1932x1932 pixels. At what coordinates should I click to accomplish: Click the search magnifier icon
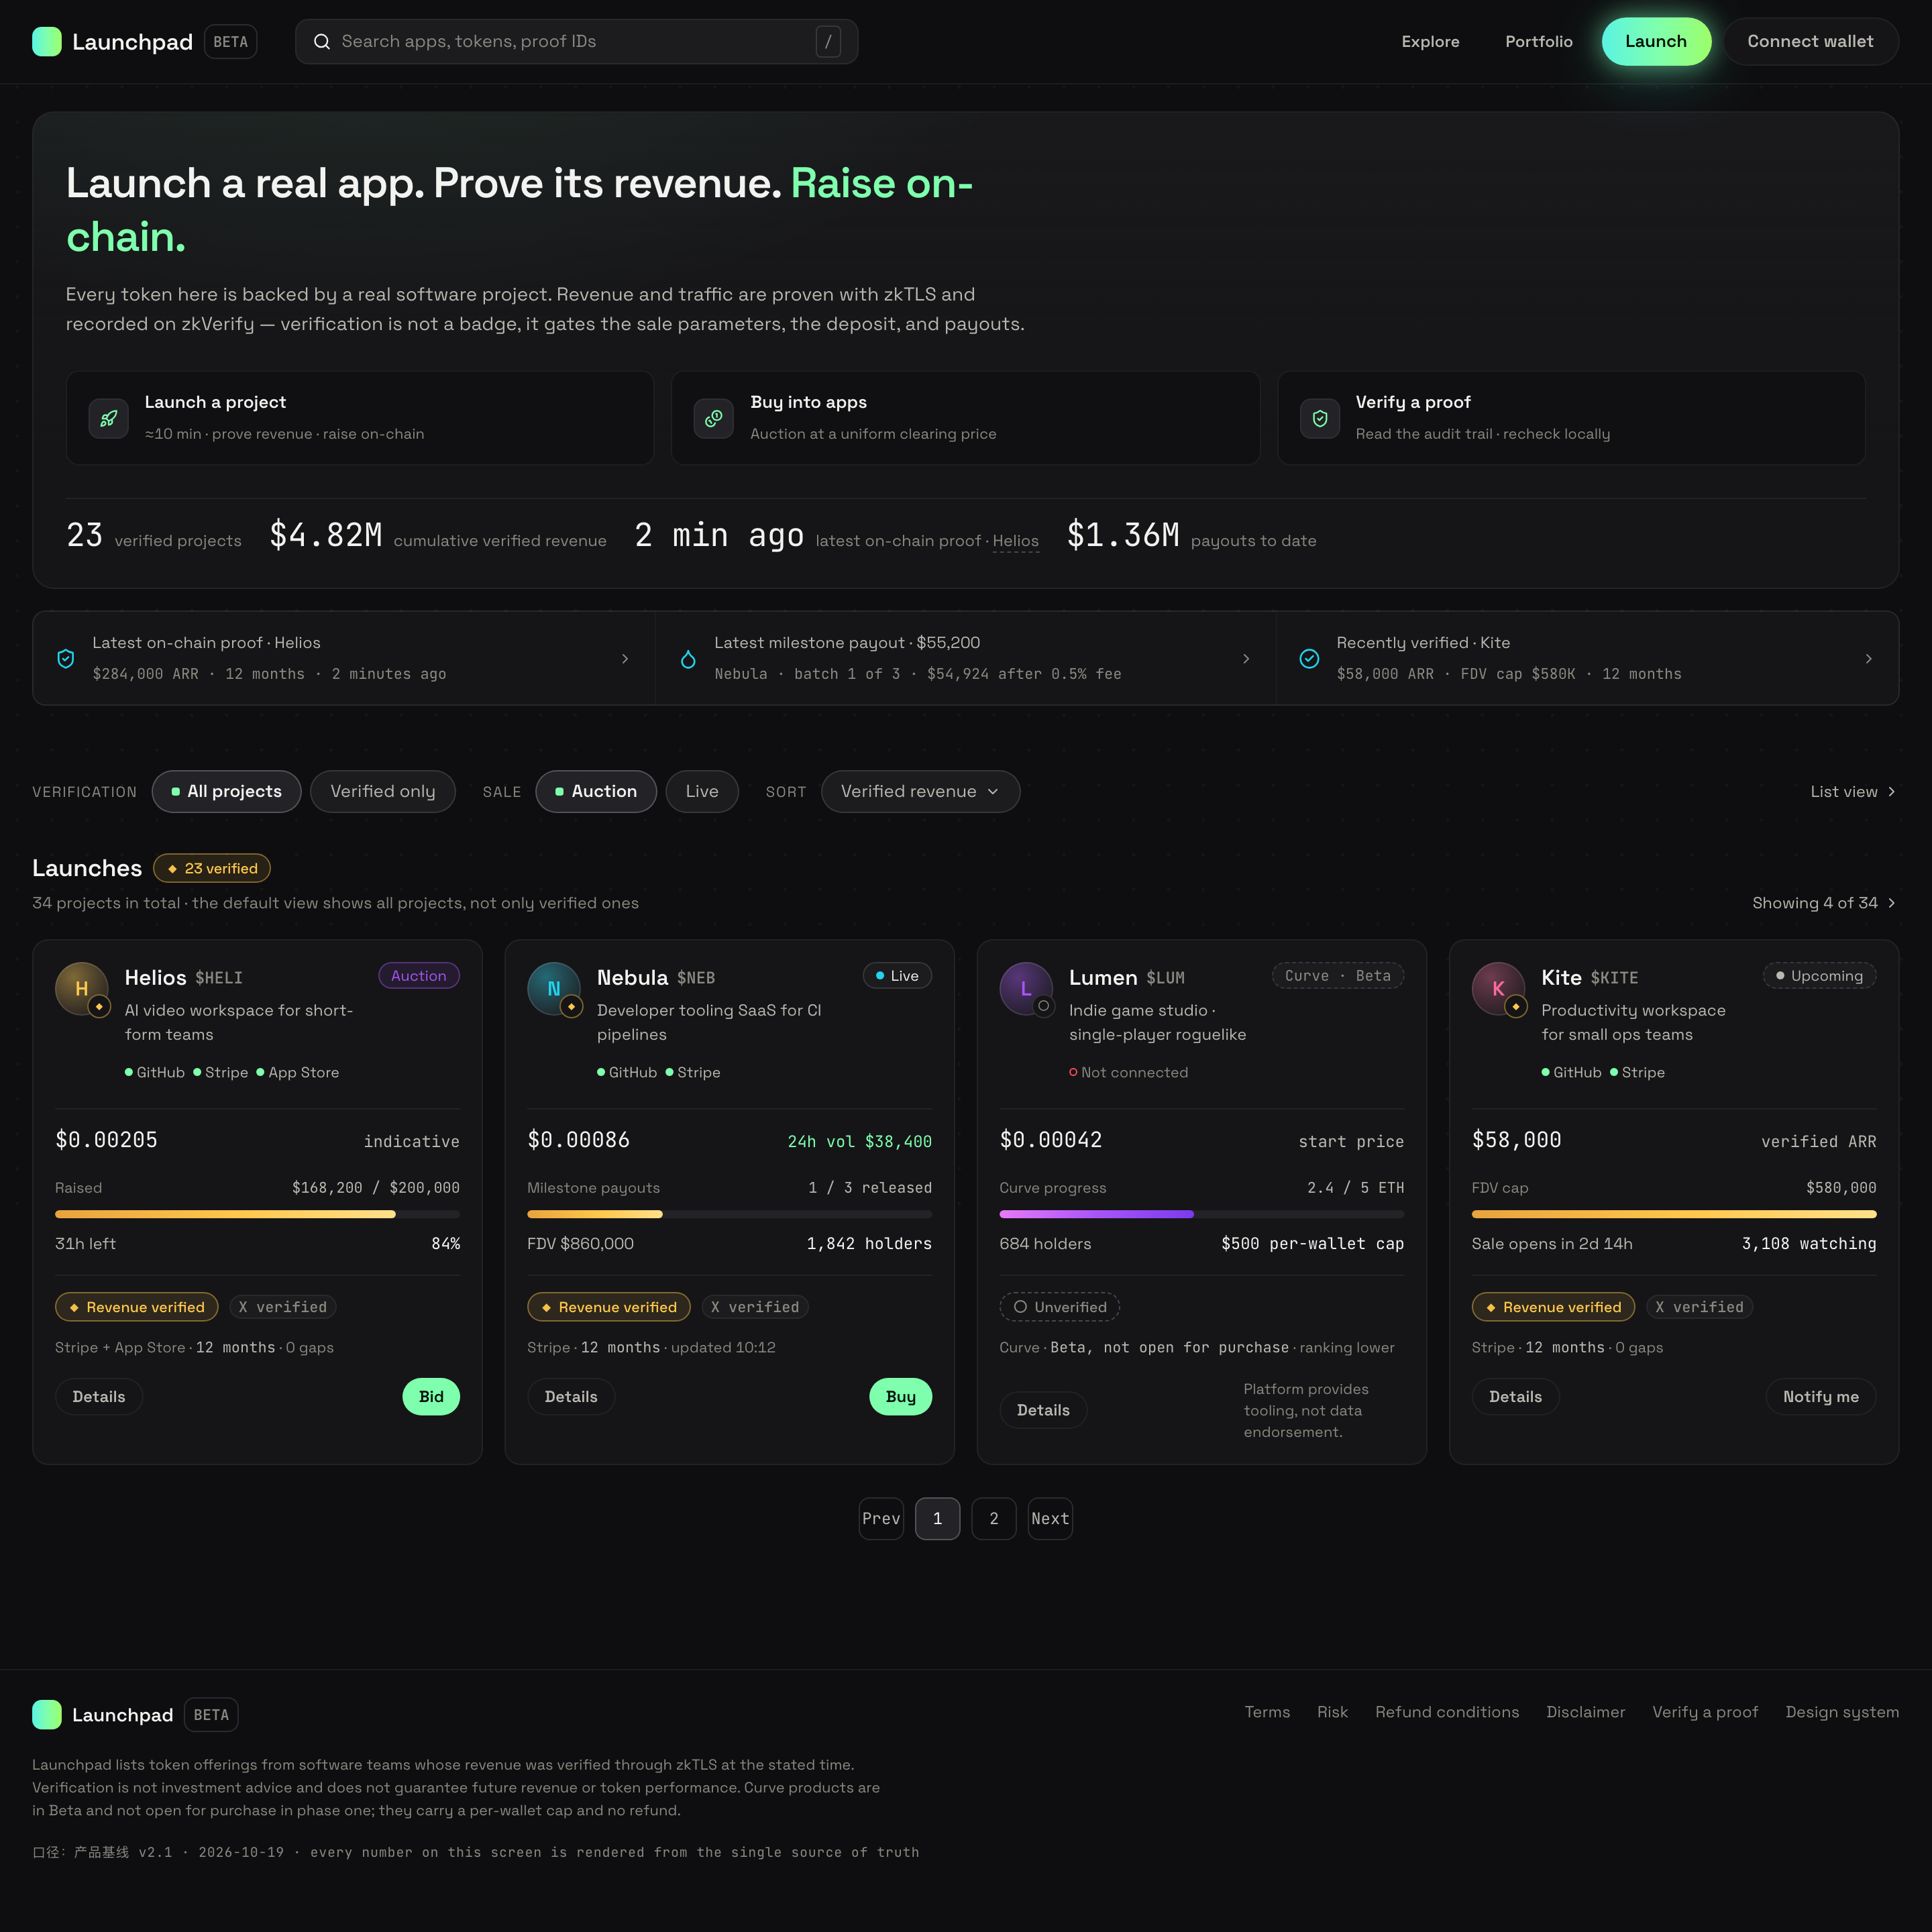pos(322,41)
